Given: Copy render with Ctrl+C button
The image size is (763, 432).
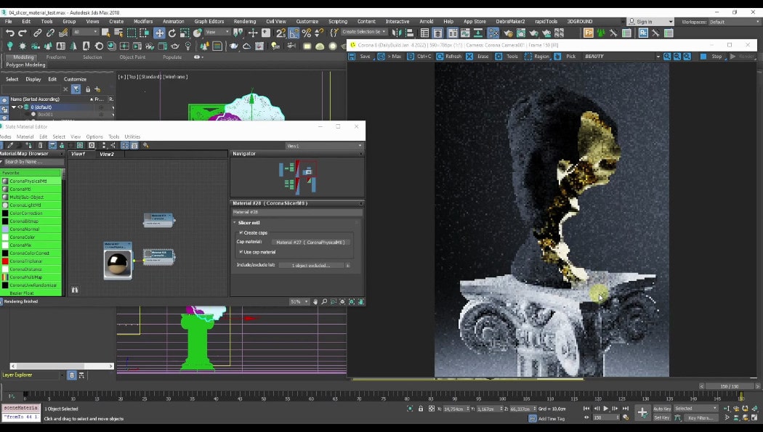Looking at the screenshot, I should tap(419, 57).
